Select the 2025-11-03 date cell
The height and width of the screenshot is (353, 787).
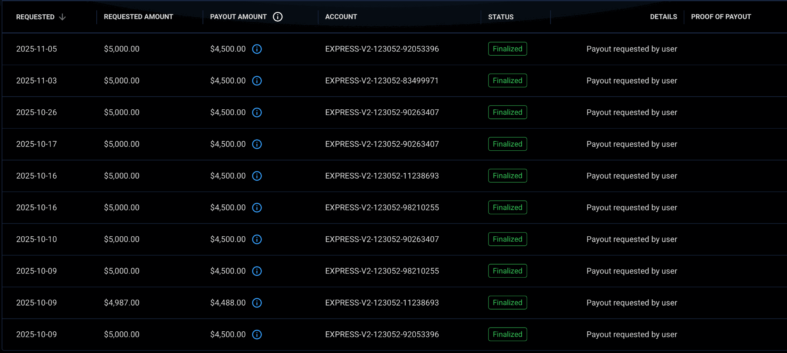pyautogui.click(x=36, y=81)
